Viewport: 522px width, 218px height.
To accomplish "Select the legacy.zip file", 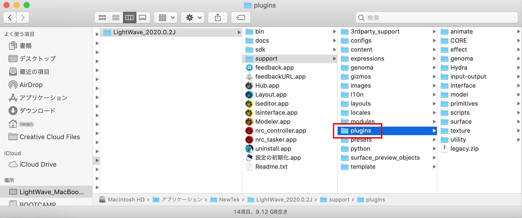I will [480, 149].
